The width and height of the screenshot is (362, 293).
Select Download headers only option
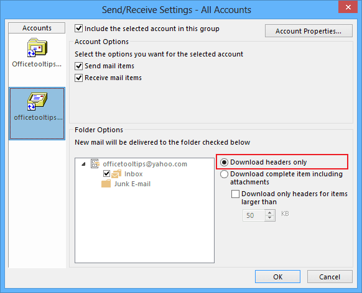[224, 162]
